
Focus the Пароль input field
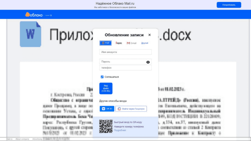(x=125, y=62)
